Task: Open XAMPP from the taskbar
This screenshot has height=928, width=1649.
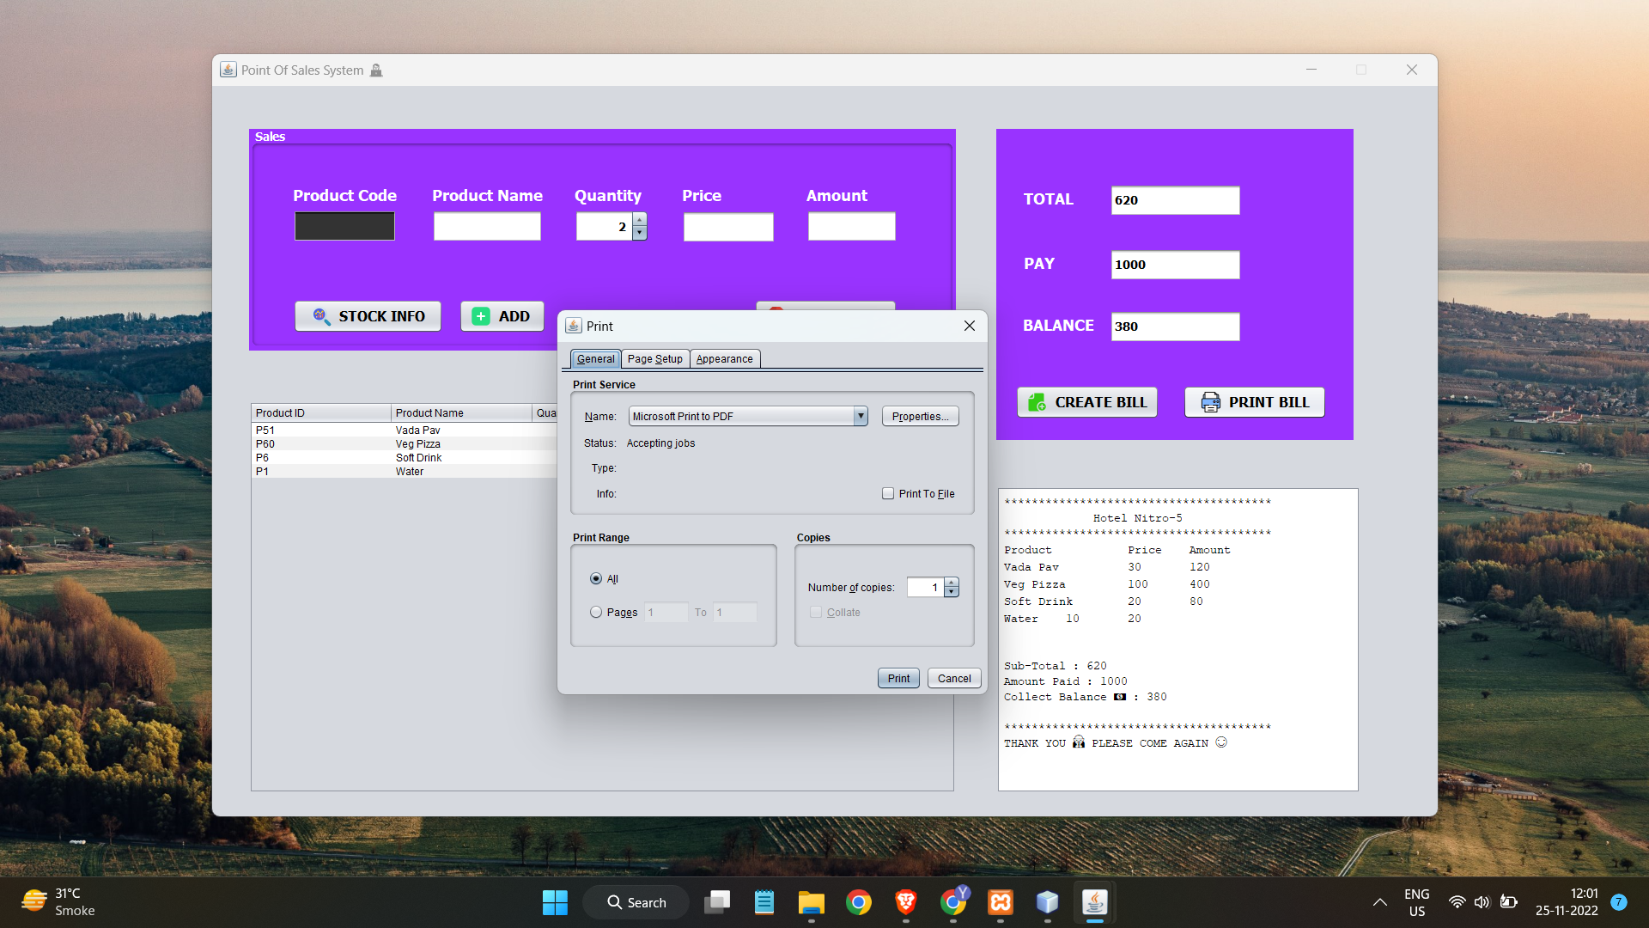Action: (x=1001, y=902)
